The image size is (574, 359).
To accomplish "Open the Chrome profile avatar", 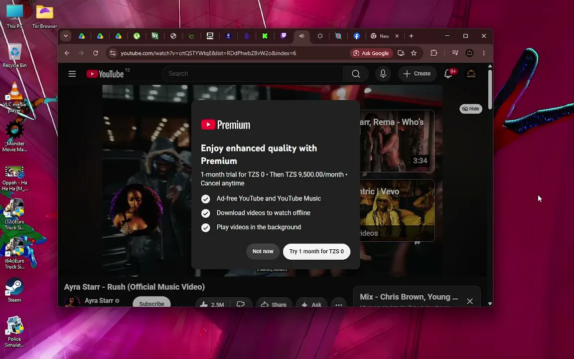I will pos(470,53).
